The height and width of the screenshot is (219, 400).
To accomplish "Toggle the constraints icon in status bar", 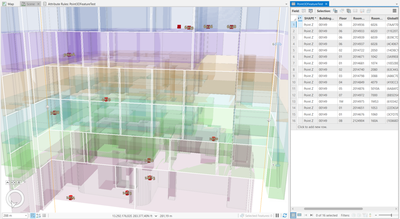I will (38, 215).
